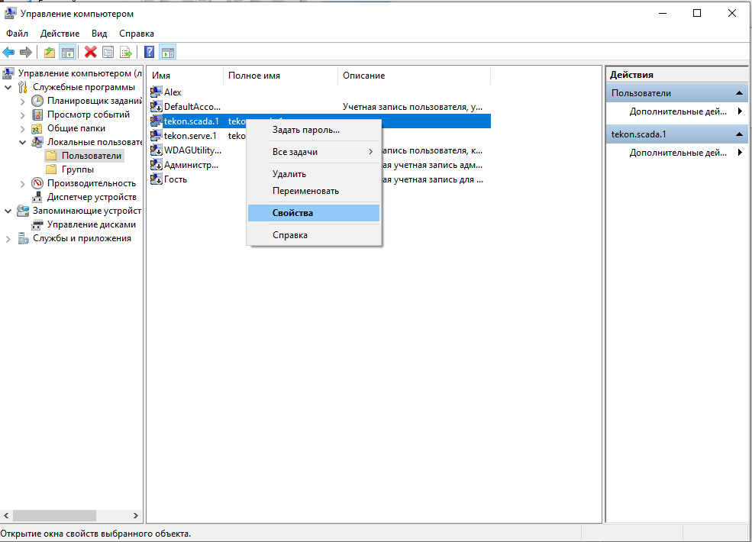Image resolution: width=752 pixels, height=542 pixels.
Task: Click the blue question mark help icon
Action: [150, 52]
